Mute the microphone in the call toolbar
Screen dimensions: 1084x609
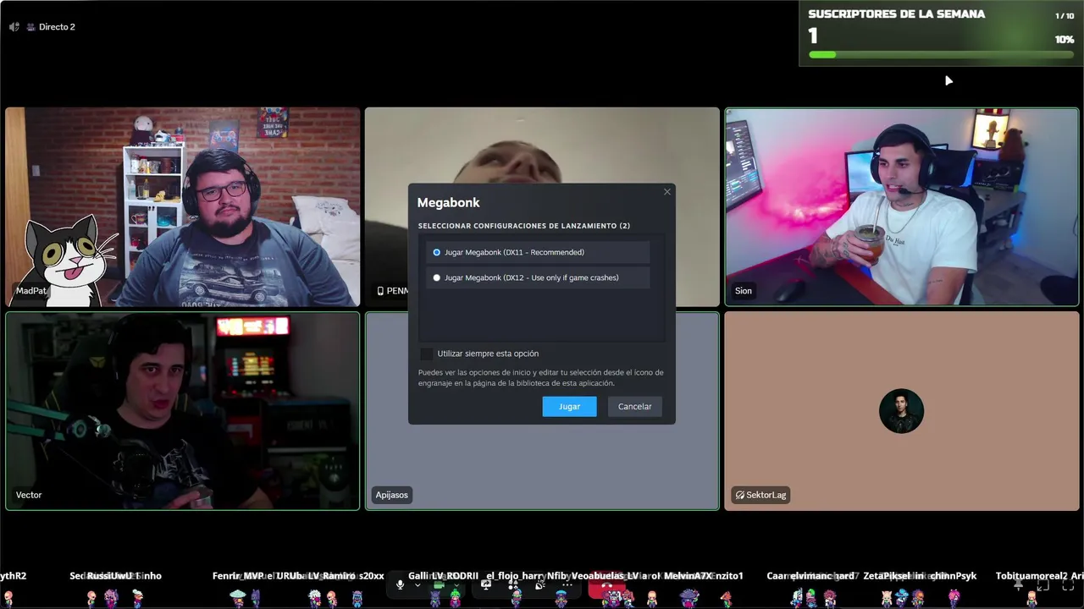tap(400, 584)
